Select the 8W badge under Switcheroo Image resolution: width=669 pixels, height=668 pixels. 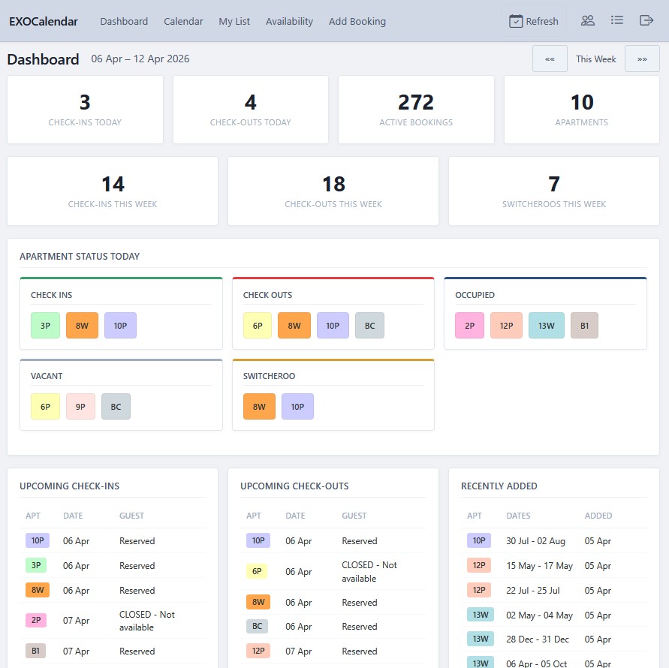pyautogui.click(x=258, y=406)
